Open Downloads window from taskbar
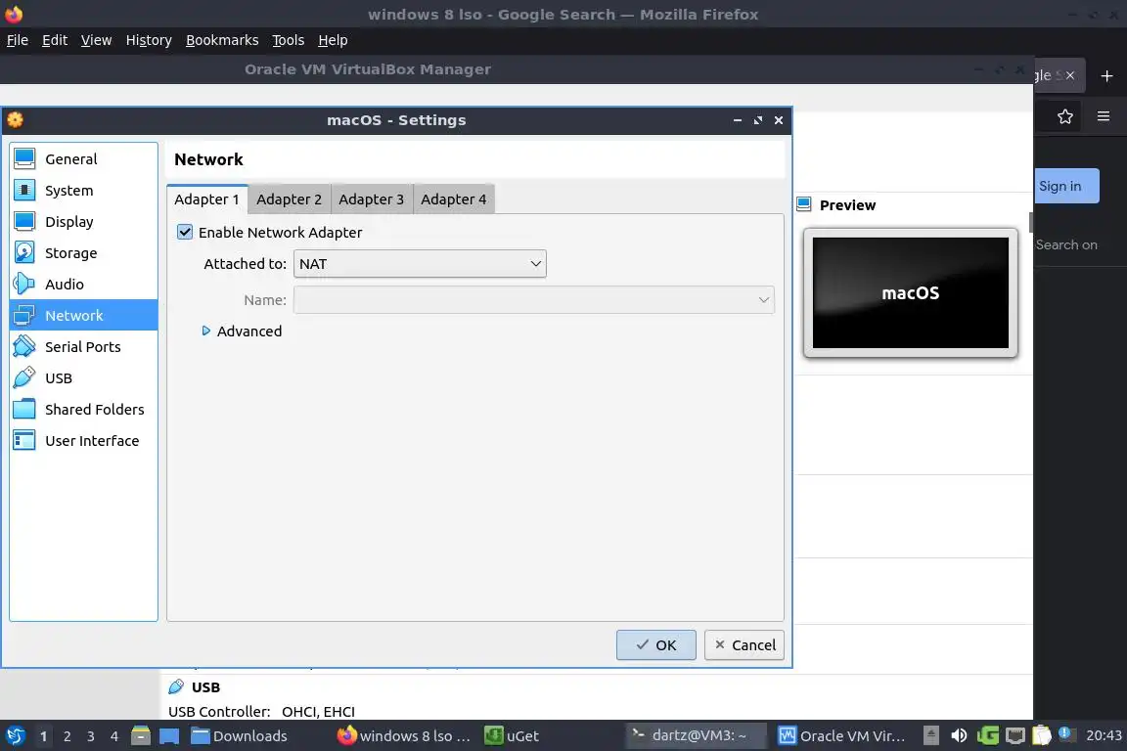This screenshot has width=1127, height=751. (x=240, y=736)
